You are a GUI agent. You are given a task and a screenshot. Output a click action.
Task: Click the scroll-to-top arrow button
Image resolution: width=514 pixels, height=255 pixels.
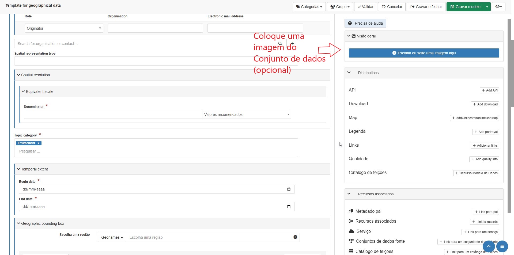[489, 246]
